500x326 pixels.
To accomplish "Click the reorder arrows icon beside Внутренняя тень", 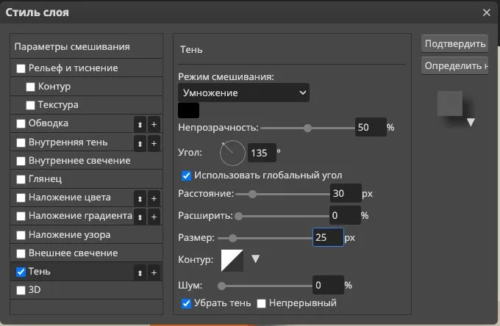I will point(140,143).
